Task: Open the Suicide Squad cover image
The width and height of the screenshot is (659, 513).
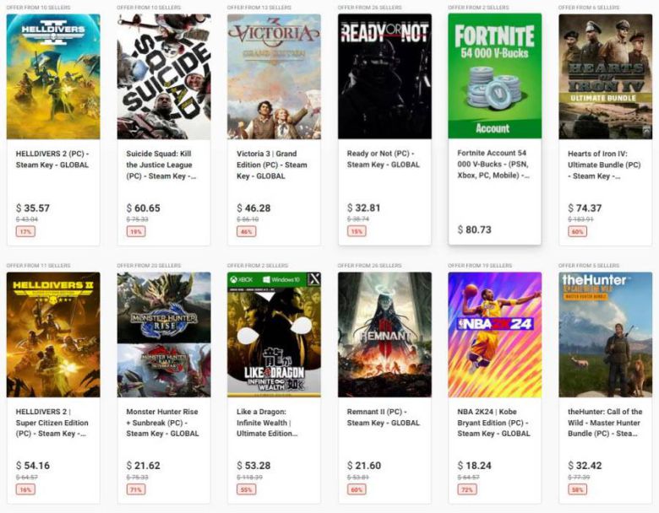Action: tap(164, 77)
